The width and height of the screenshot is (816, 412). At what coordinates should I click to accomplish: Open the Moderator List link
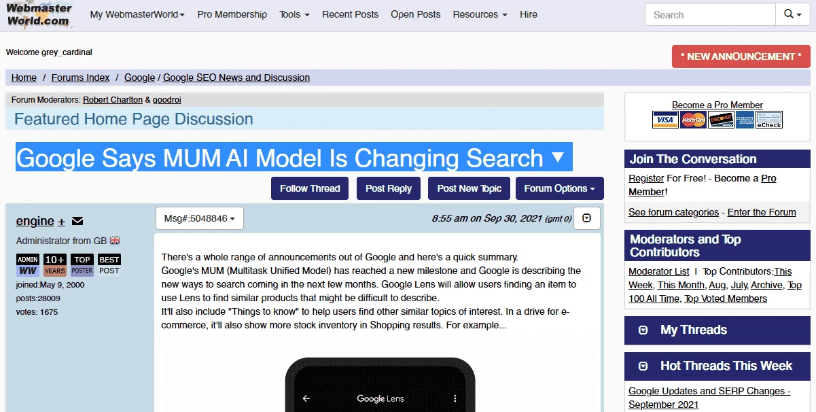(659, 271)
